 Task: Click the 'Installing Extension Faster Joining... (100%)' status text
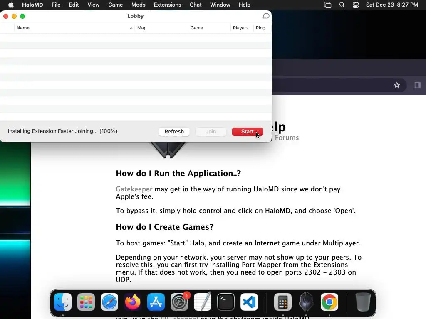click(62, 131)
